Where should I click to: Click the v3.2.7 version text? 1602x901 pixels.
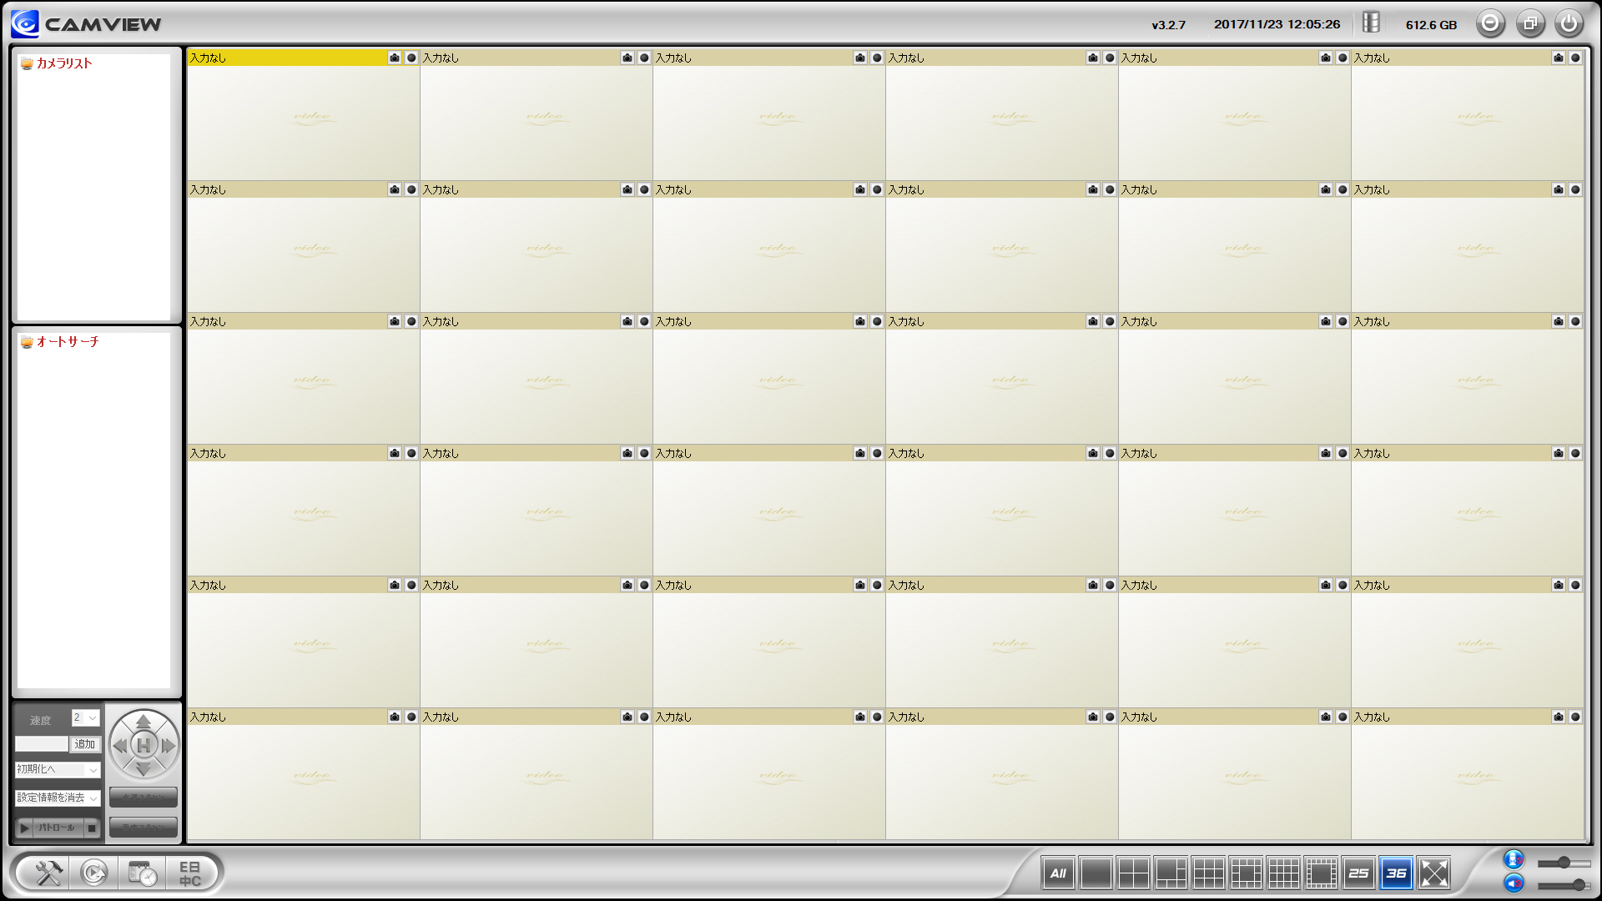tap(1168, 25)
